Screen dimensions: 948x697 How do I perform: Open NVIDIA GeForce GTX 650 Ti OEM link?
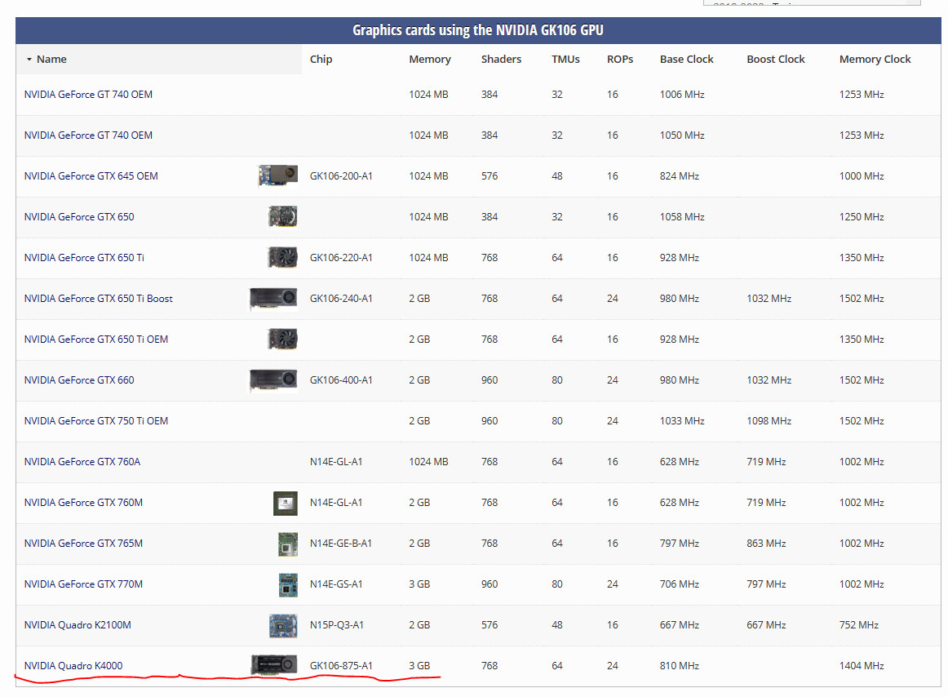96,340
